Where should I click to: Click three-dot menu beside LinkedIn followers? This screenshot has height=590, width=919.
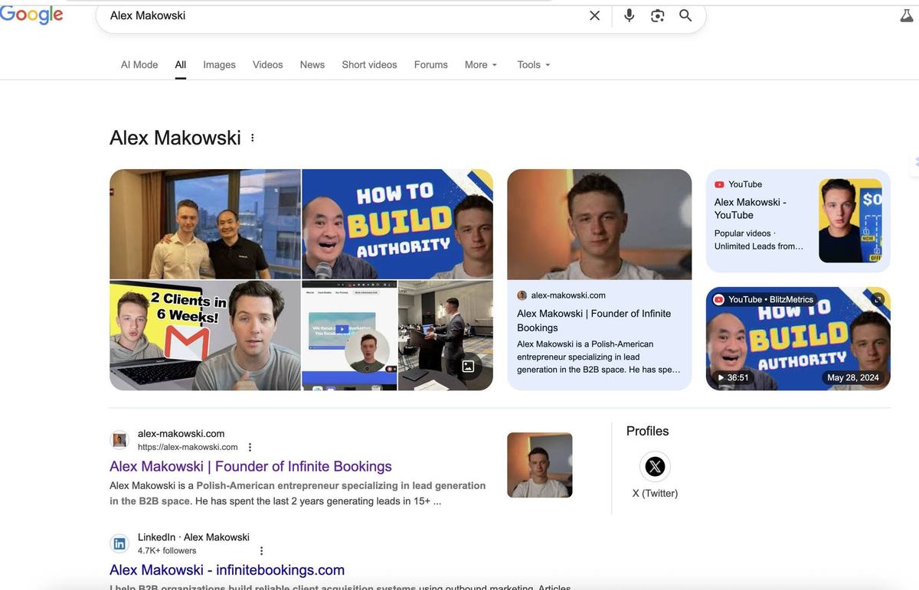point(261,551)
